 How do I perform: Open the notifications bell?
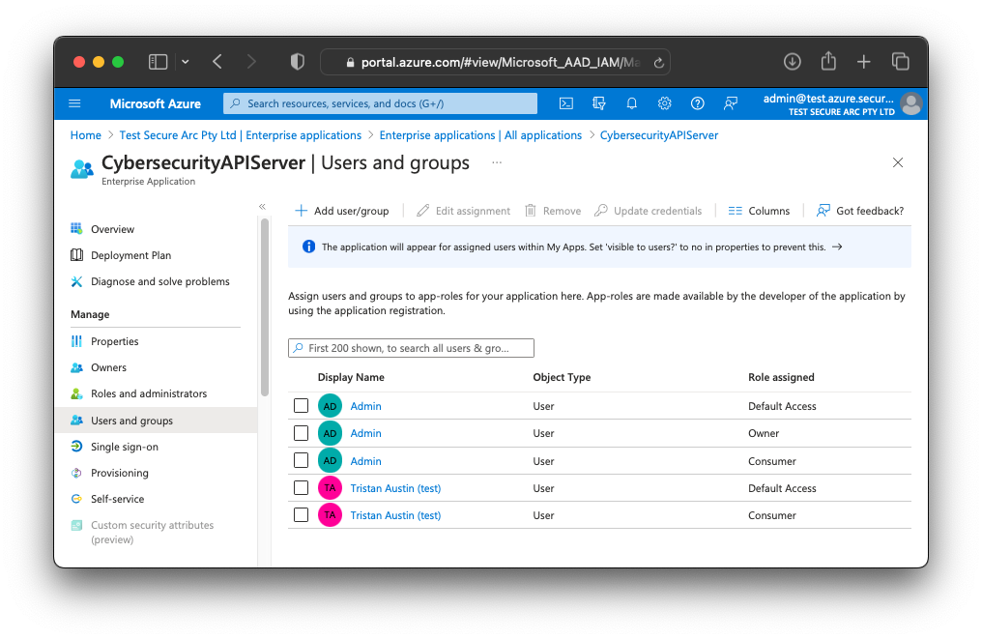632,103
